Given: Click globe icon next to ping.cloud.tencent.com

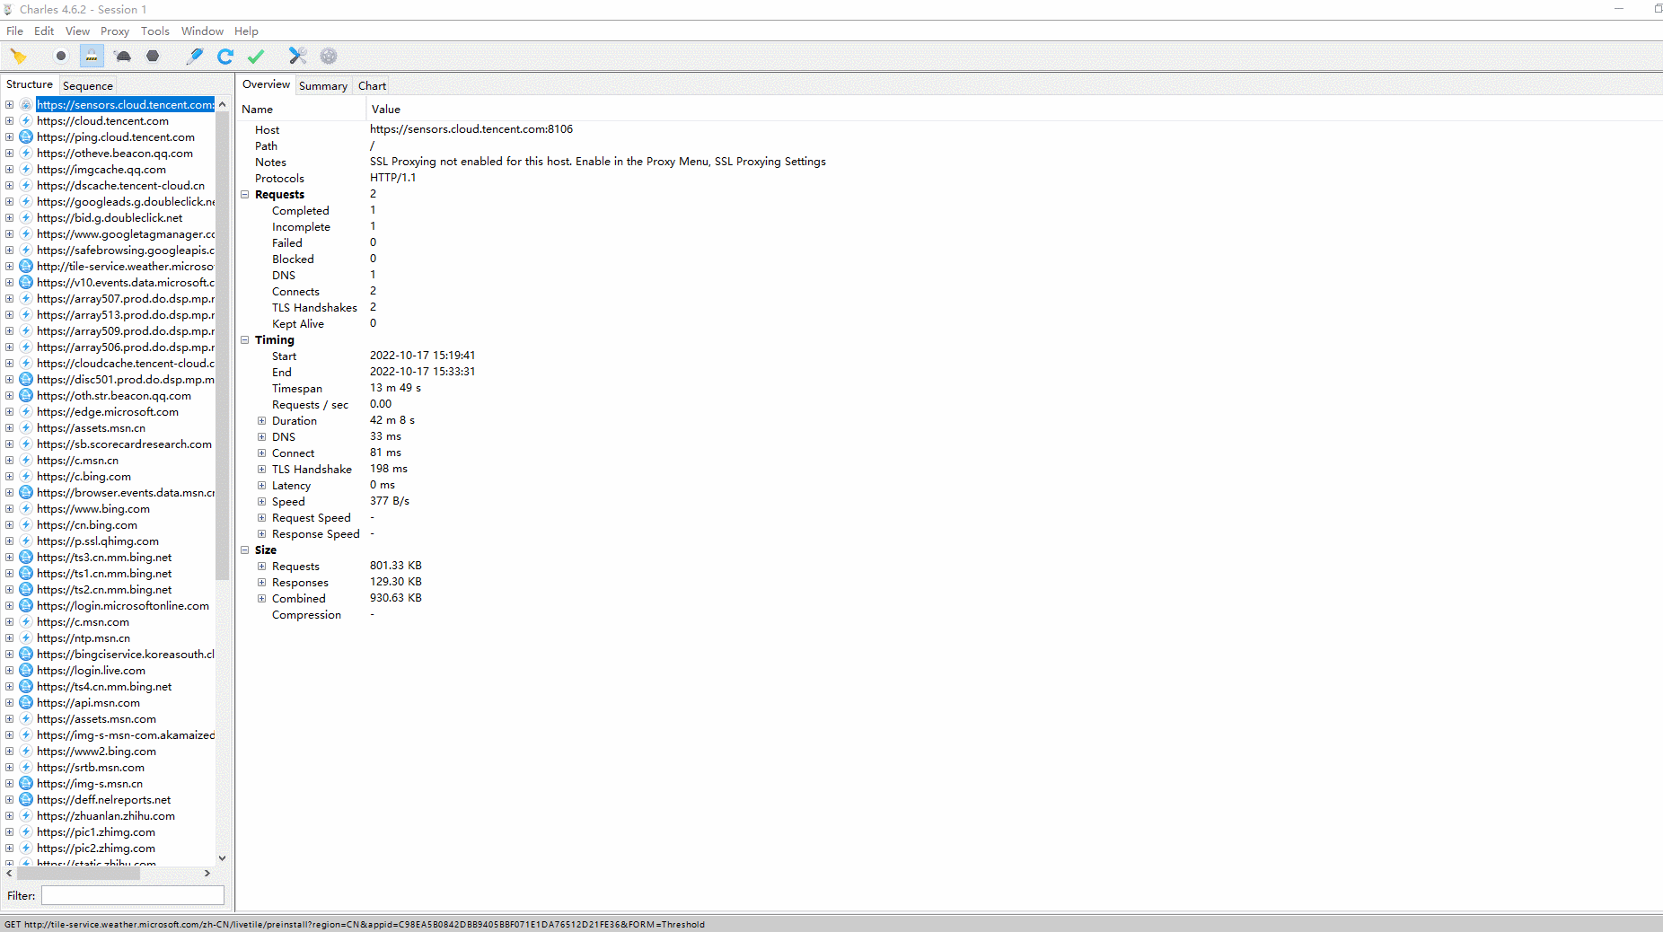Looking at the screenshot, I should [26, 137].
